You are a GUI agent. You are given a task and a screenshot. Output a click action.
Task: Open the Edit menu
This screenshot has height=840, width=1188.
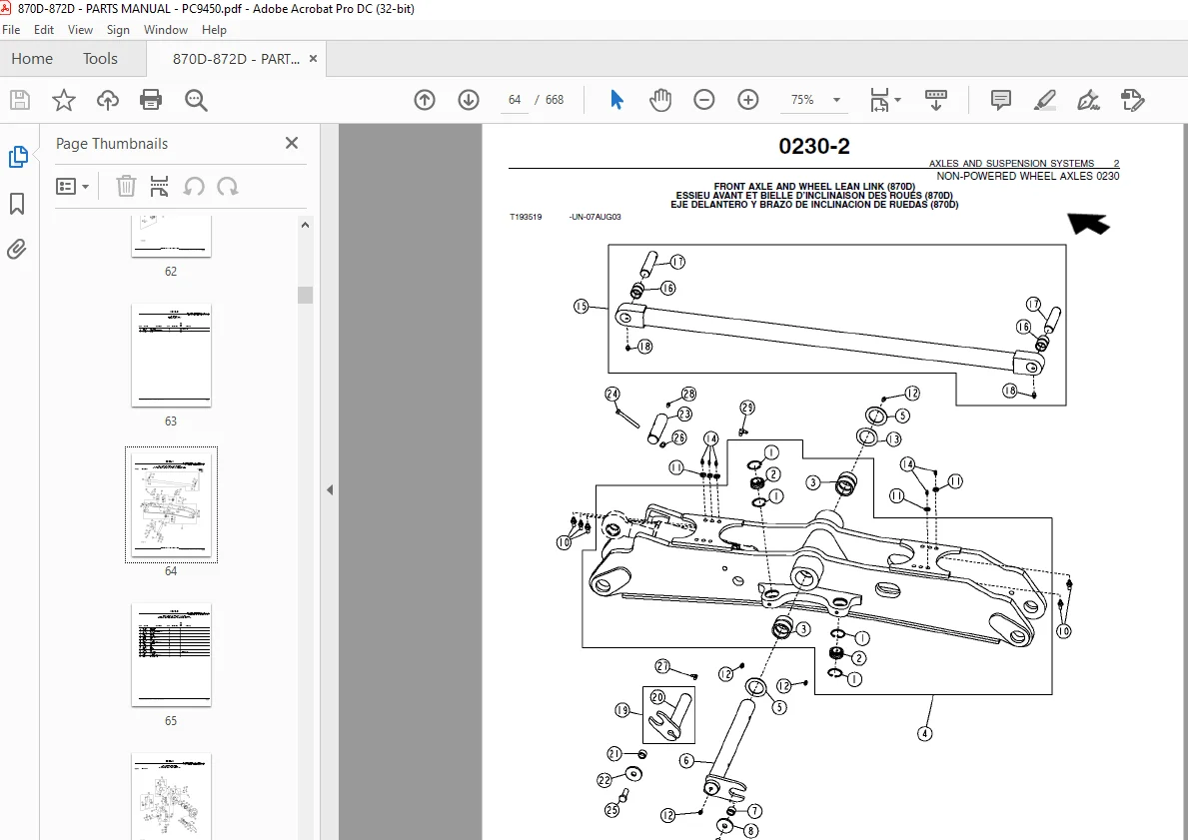click(44, 30)
